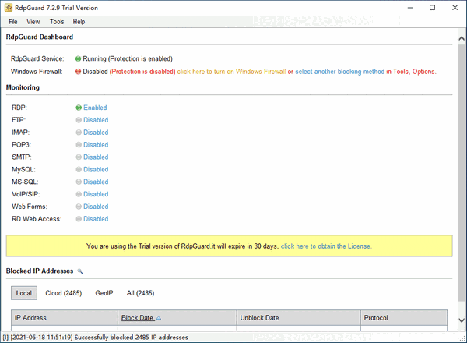The image size is (467, 343).
Task: Open the View menu
Action: 34,22
